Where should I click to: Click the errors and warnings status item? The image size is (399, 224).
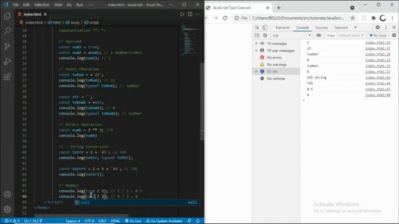(12, 221)
